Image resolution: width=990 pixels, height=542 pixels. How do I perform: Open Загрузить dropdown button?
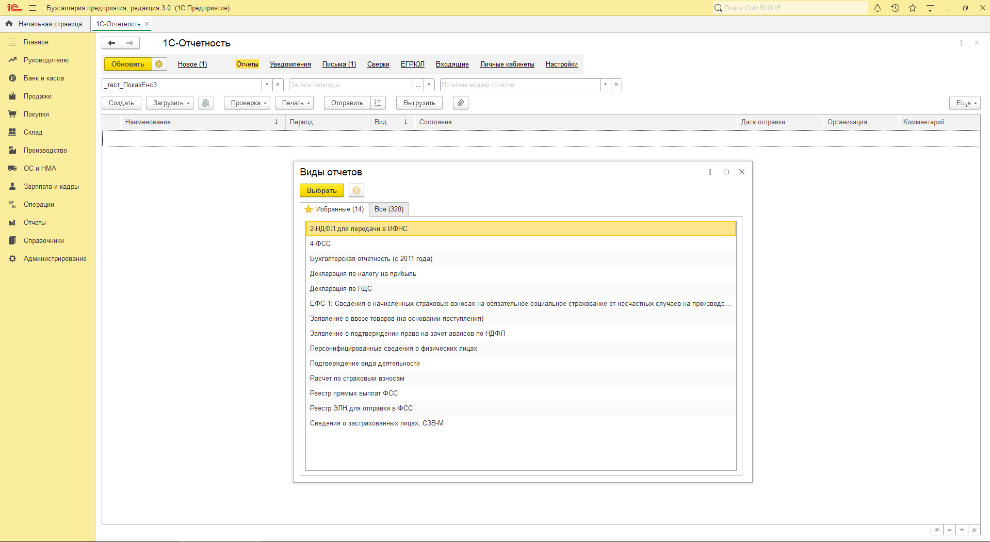point(170,103)
